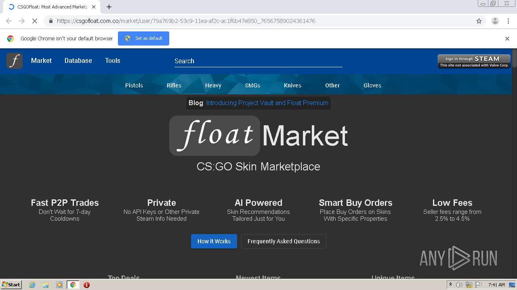Click the CS:GO Skin Marketplace subtitle
Screen dimensions: 517x290
coord(258,166)
